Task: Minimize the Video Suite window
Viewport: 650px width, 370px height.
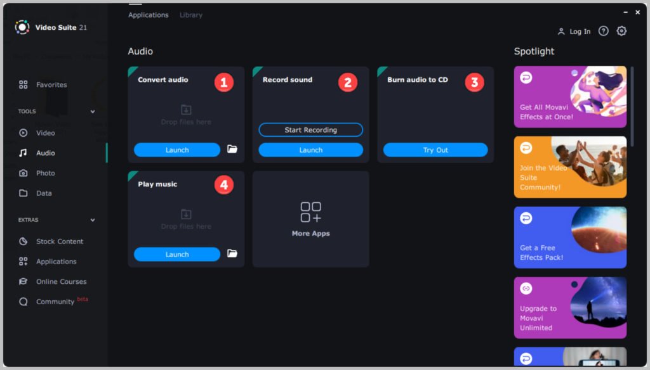Action: coord(625,13)
